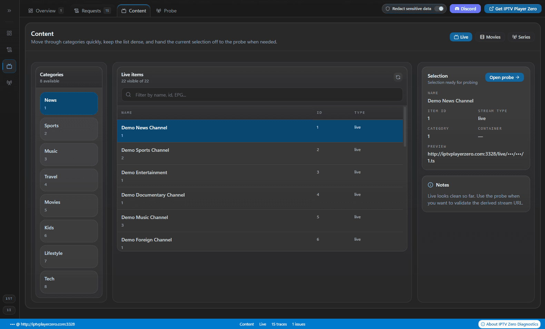
Task: Open the Probe tab
Action: coord(166,11)
